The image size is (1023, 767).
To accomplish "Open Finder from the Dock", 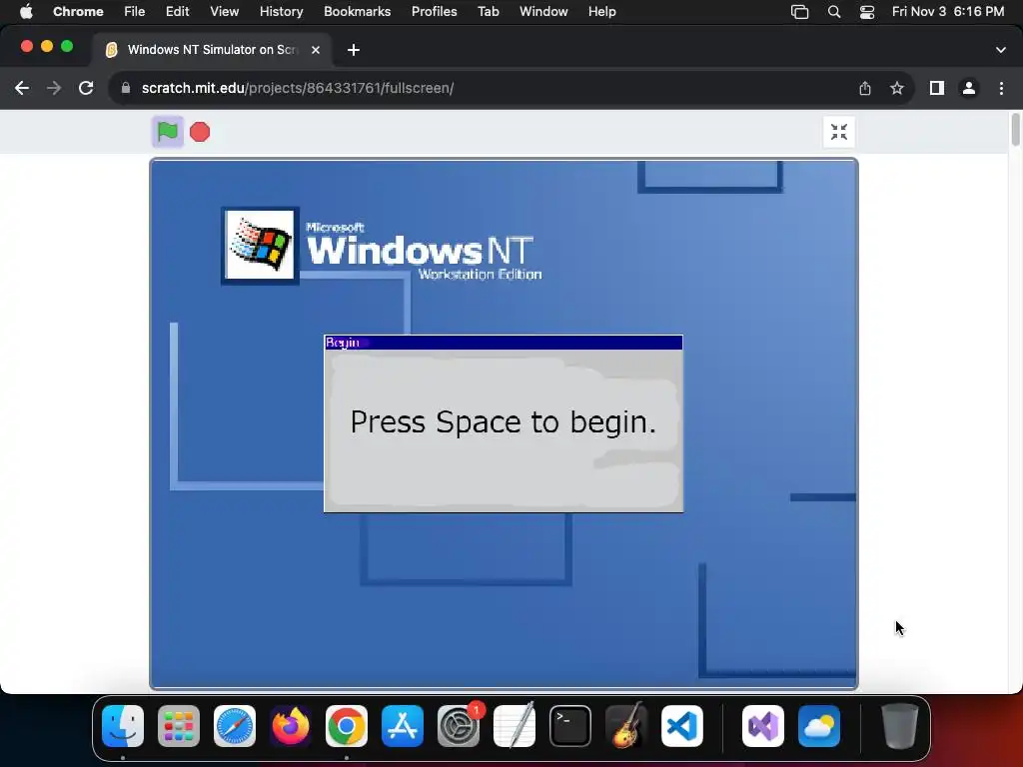I will 123,726.
